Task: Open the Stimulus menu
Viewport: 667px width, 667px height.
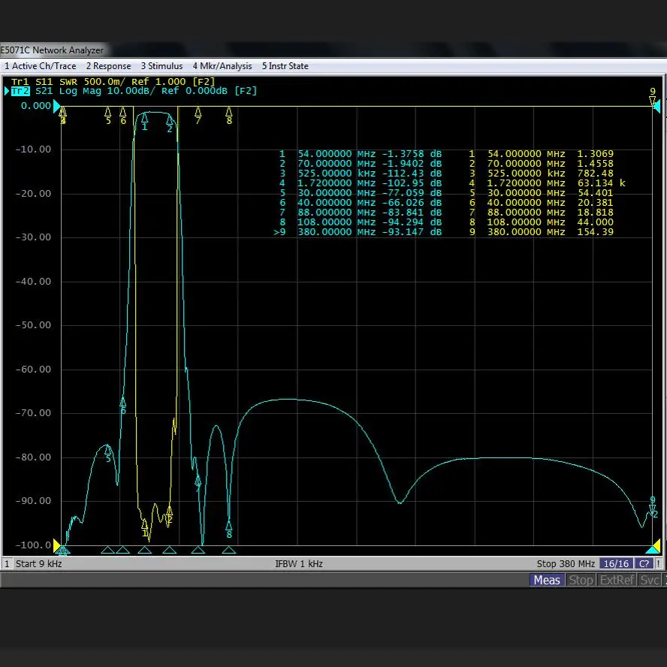Action: pos(161,66)
